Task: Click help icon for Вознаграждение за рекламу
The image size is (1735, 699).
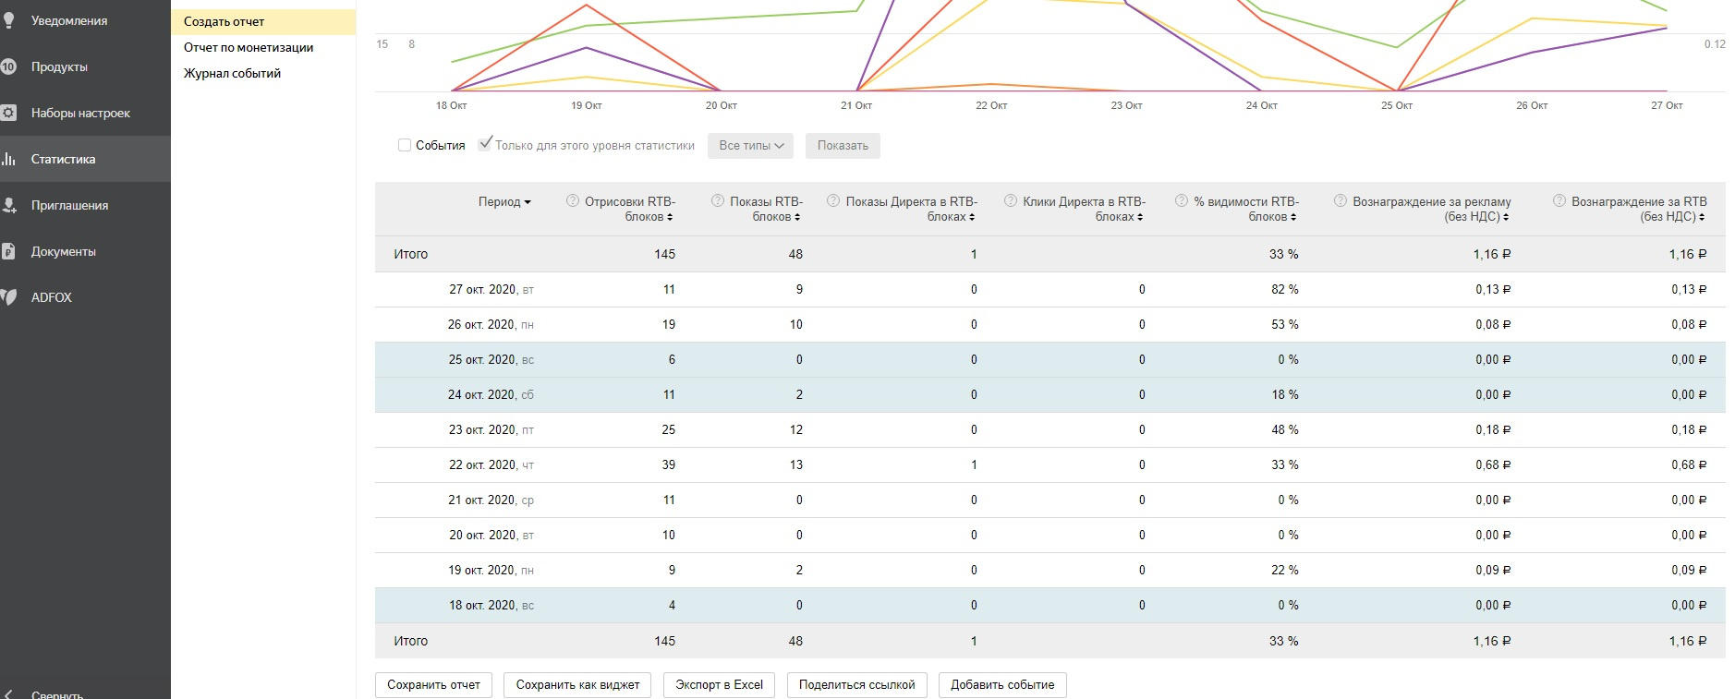Action: (1341, 201)
